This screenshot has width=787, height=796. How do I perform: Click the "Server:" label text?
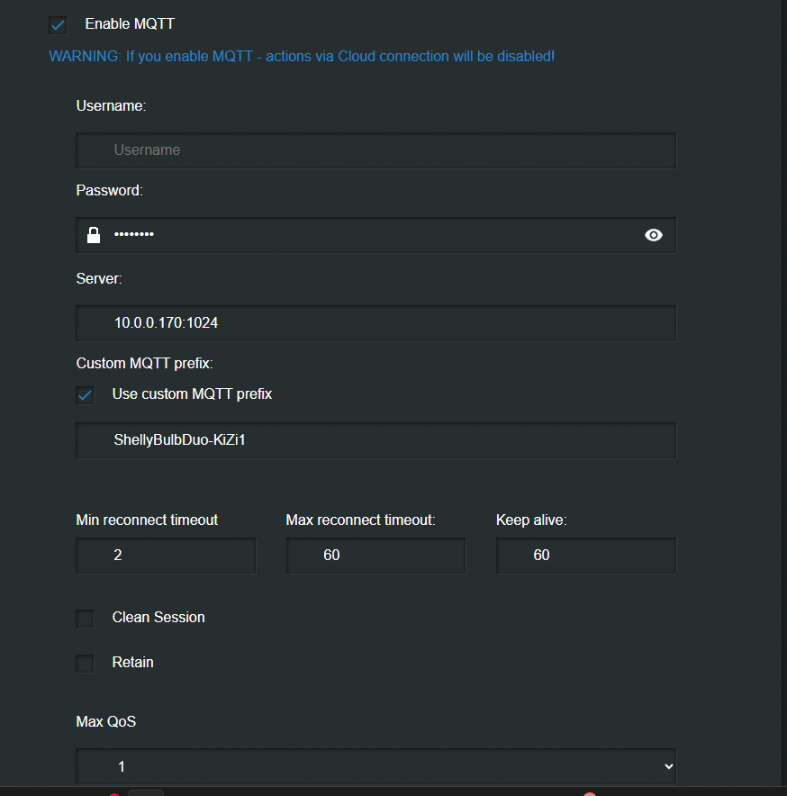coord(98,279)
